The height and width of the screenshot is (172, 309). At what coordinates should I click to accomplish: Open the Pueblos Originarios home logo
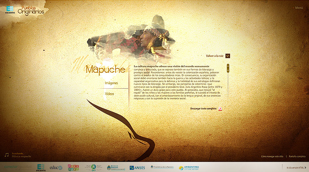click(x=31, y=11)
